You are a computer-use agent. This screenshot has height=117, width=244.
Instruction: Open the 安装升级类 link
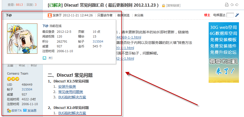coord(67,86)
